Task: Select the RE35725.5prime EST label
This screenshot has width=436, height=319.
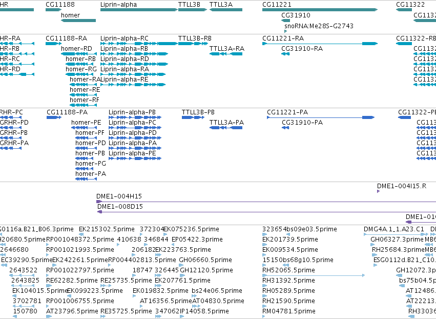Action: click(126, 311)
